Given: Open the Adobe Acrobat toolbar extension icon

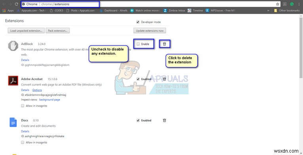Looking at the screenshot, I should 285,4.
